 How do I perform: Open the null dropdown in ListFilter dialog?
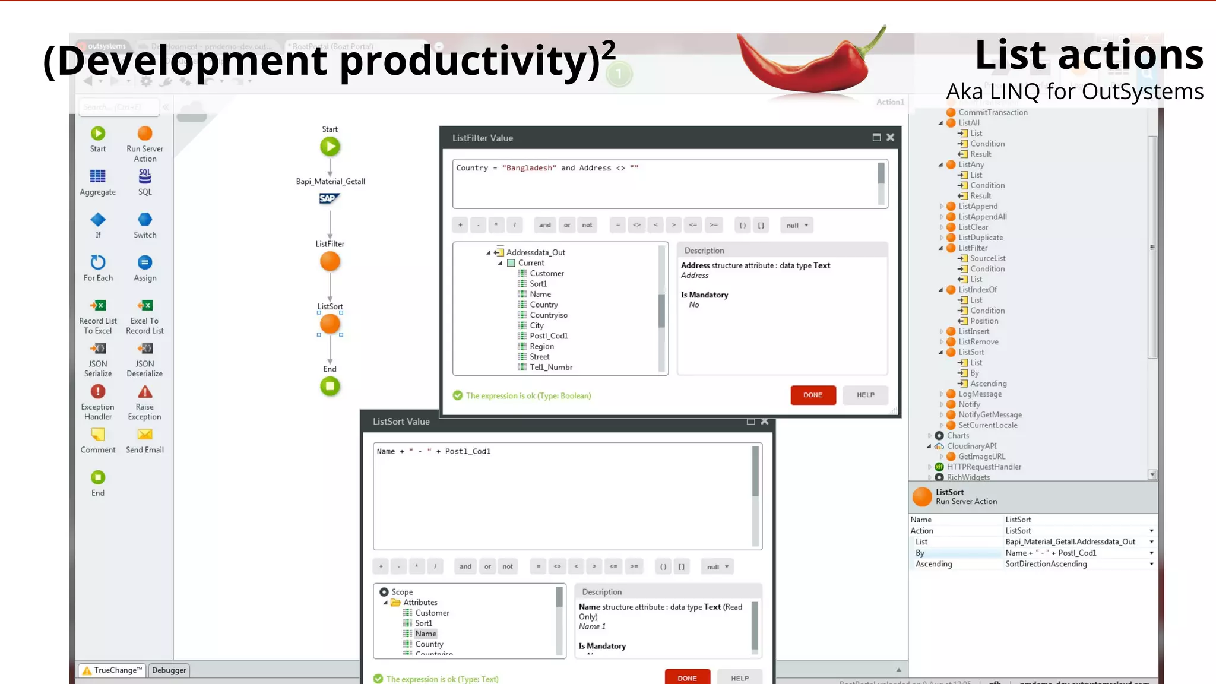pos(797,226)
